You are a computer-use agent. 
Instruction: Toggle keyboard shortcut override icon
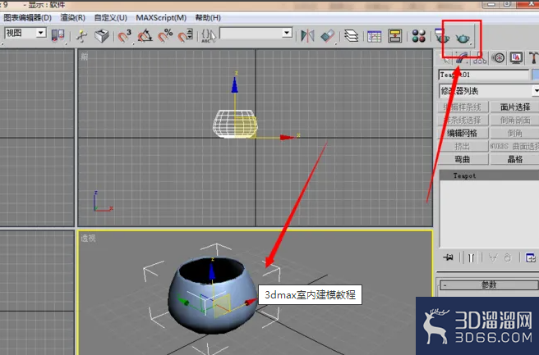coord(102,36)
